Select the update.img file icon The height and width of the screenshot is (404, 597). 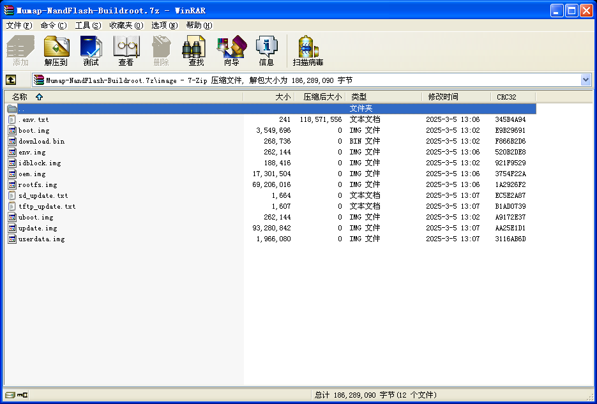coord(12,228)
